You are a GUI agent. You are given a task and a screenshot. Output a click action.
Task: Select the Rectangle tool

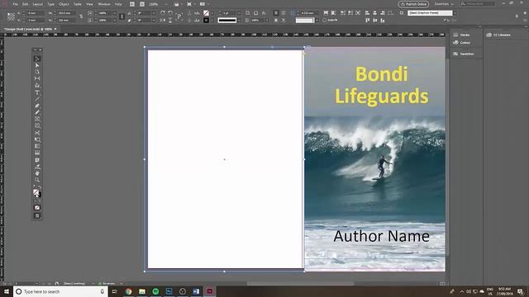click(x=37, y=126)
